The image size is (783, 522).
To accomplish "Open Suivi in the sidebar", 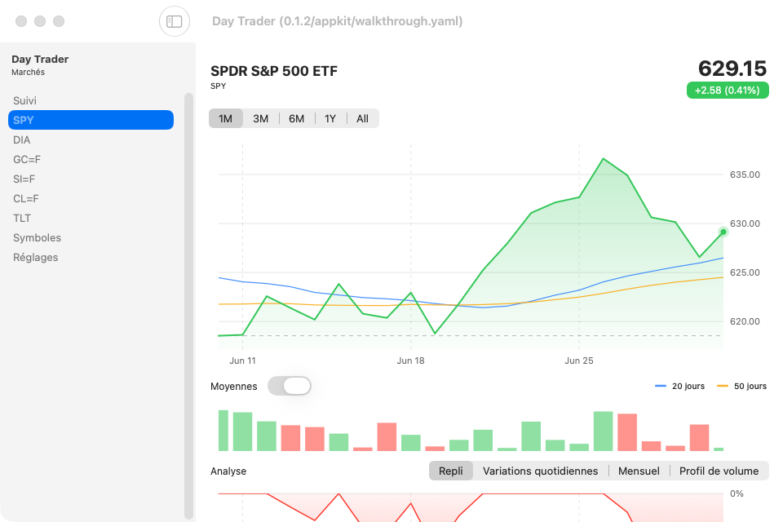I will (x=91, y=100).
